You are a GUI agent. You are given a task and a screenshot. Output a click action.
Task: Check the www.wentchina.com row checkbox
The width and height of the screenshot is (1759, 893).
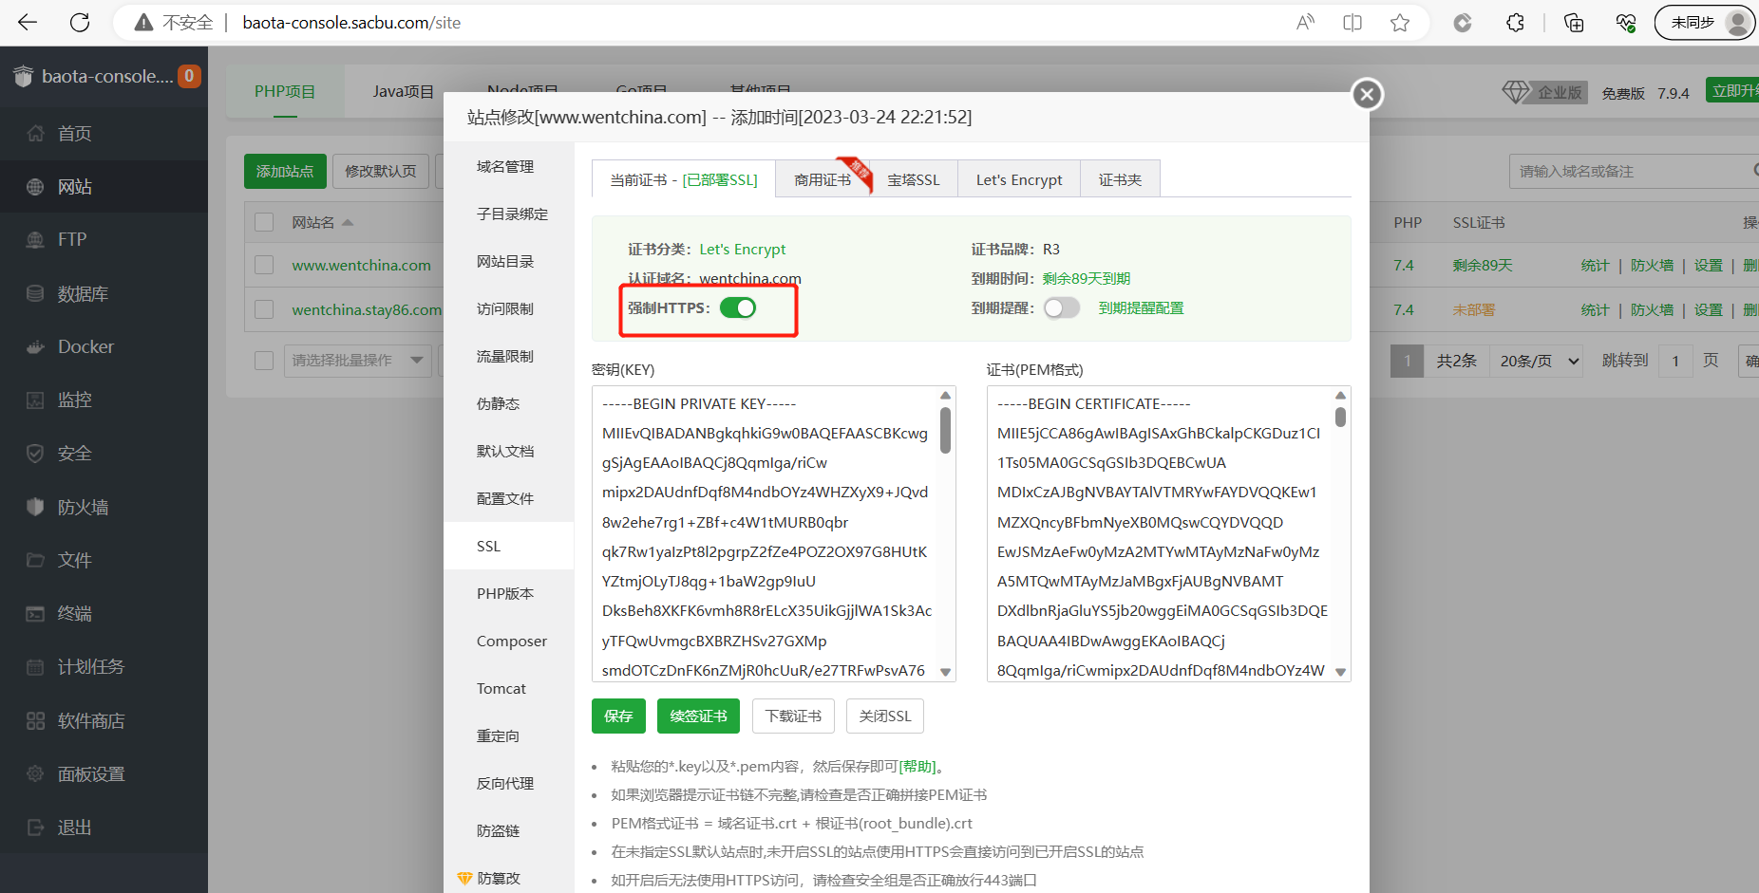tap(264, 266)
